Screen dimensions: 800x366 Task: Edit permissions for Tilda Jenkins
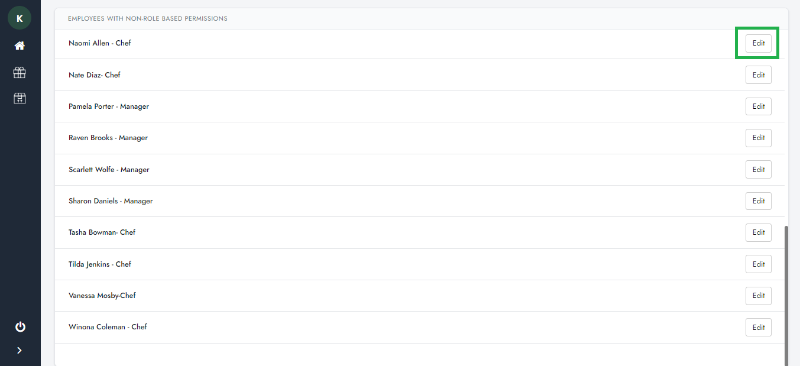[x=758, y=264]
